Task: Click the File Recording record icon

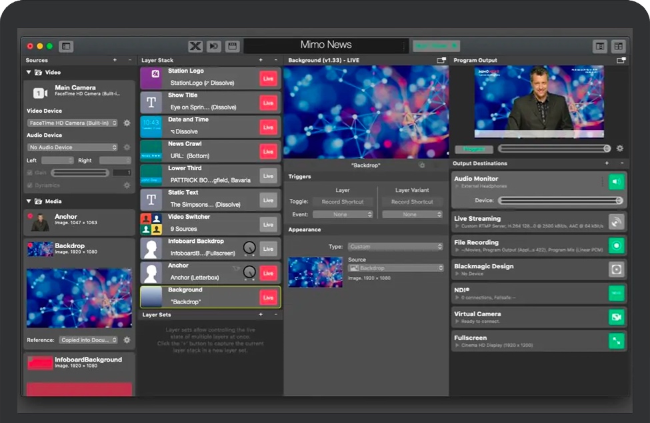Action: click(x=616, y=246)
